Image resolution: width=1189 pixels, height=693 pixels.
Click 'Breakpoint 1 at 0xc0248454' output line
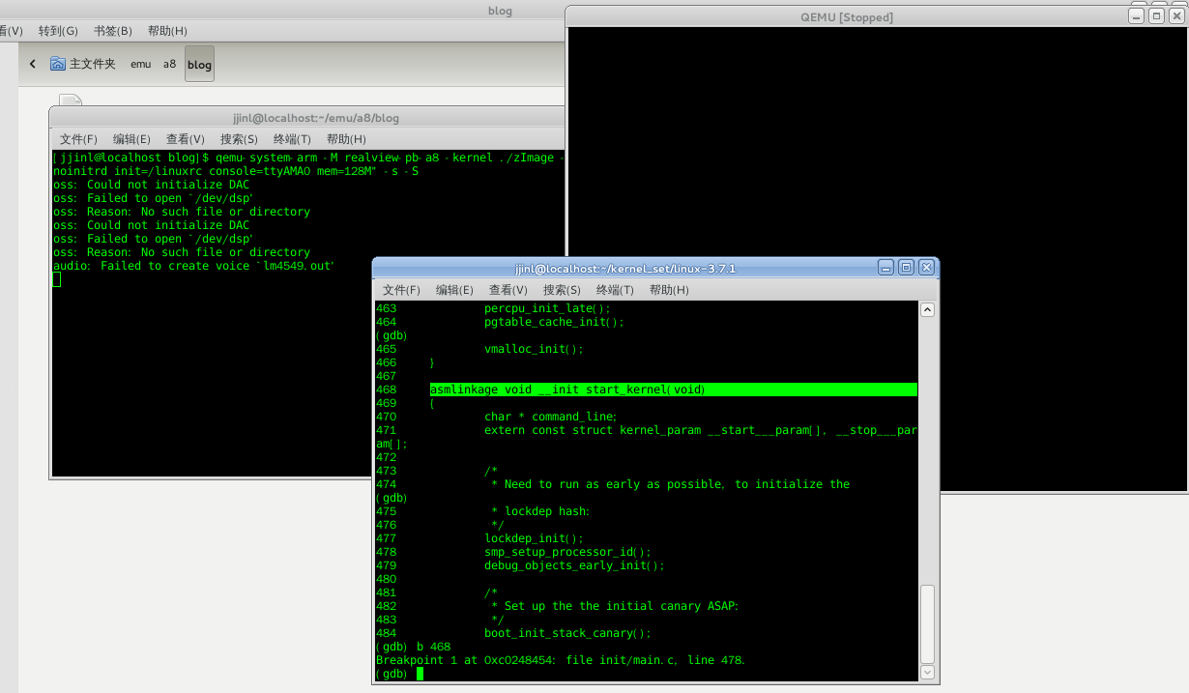[561, 660]
